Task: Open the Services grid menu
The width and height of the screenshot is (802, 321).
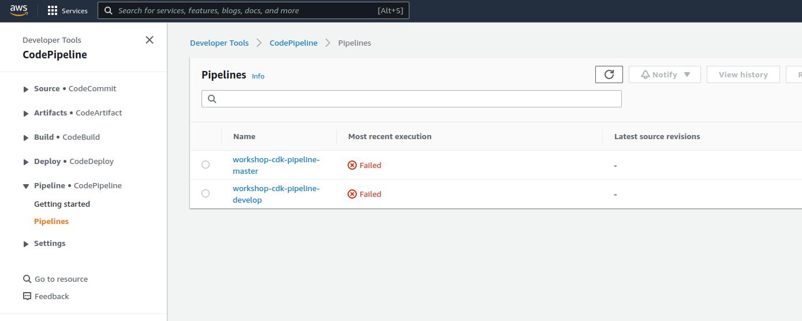Action: pos(68,10)
